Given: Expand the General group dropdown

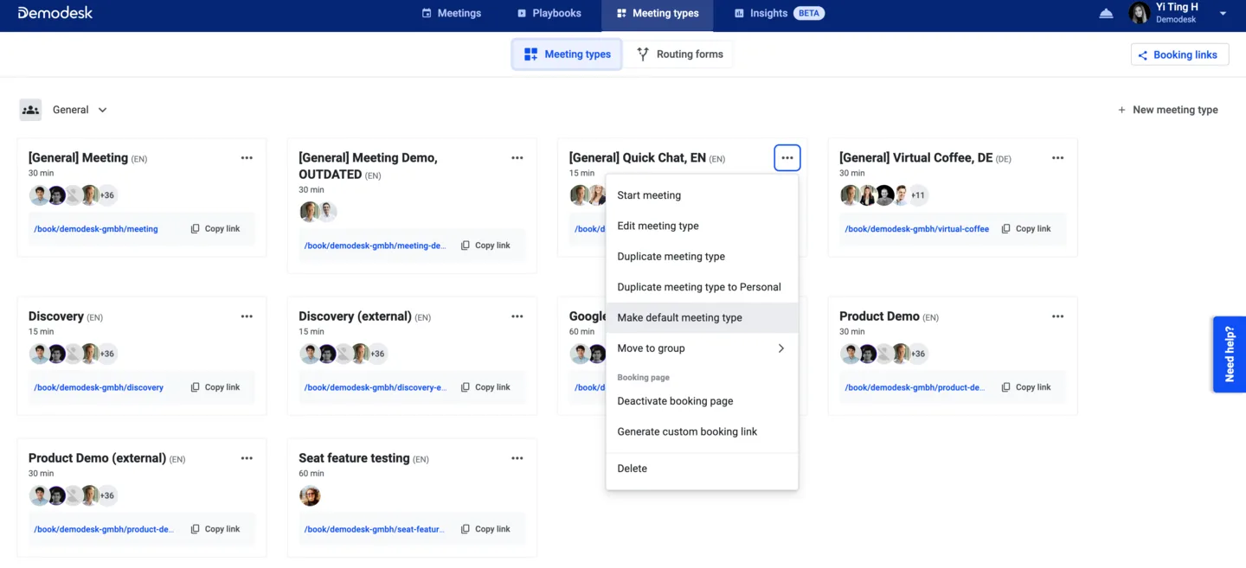Looking at the screenshot, I should pos(80,110).
